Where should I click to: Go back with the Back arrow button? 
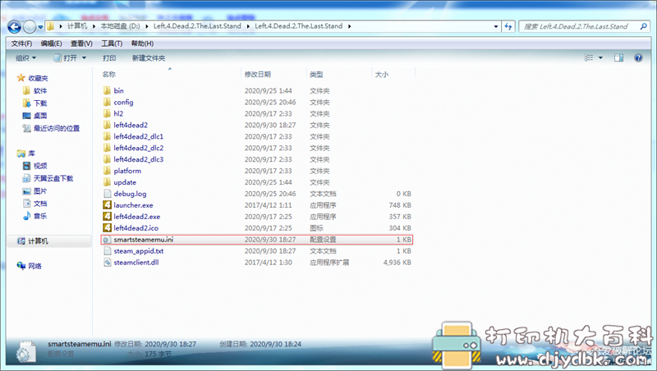tap(14, 27)
